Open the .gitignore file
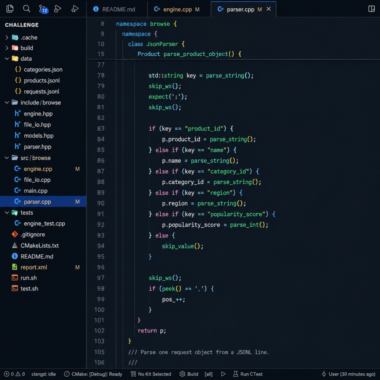Screen dimensions: 380x380 tap(43, 235)
